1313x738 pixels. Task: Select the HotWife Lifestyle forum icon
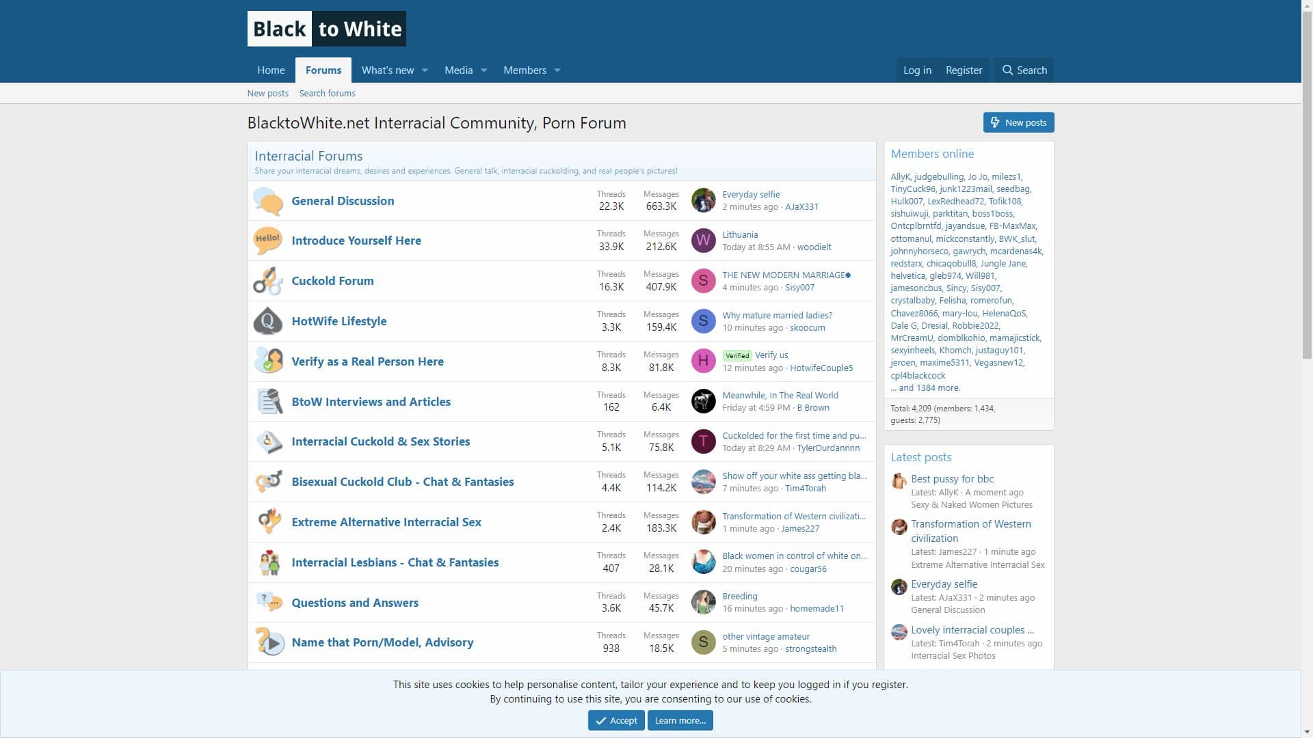268,321
